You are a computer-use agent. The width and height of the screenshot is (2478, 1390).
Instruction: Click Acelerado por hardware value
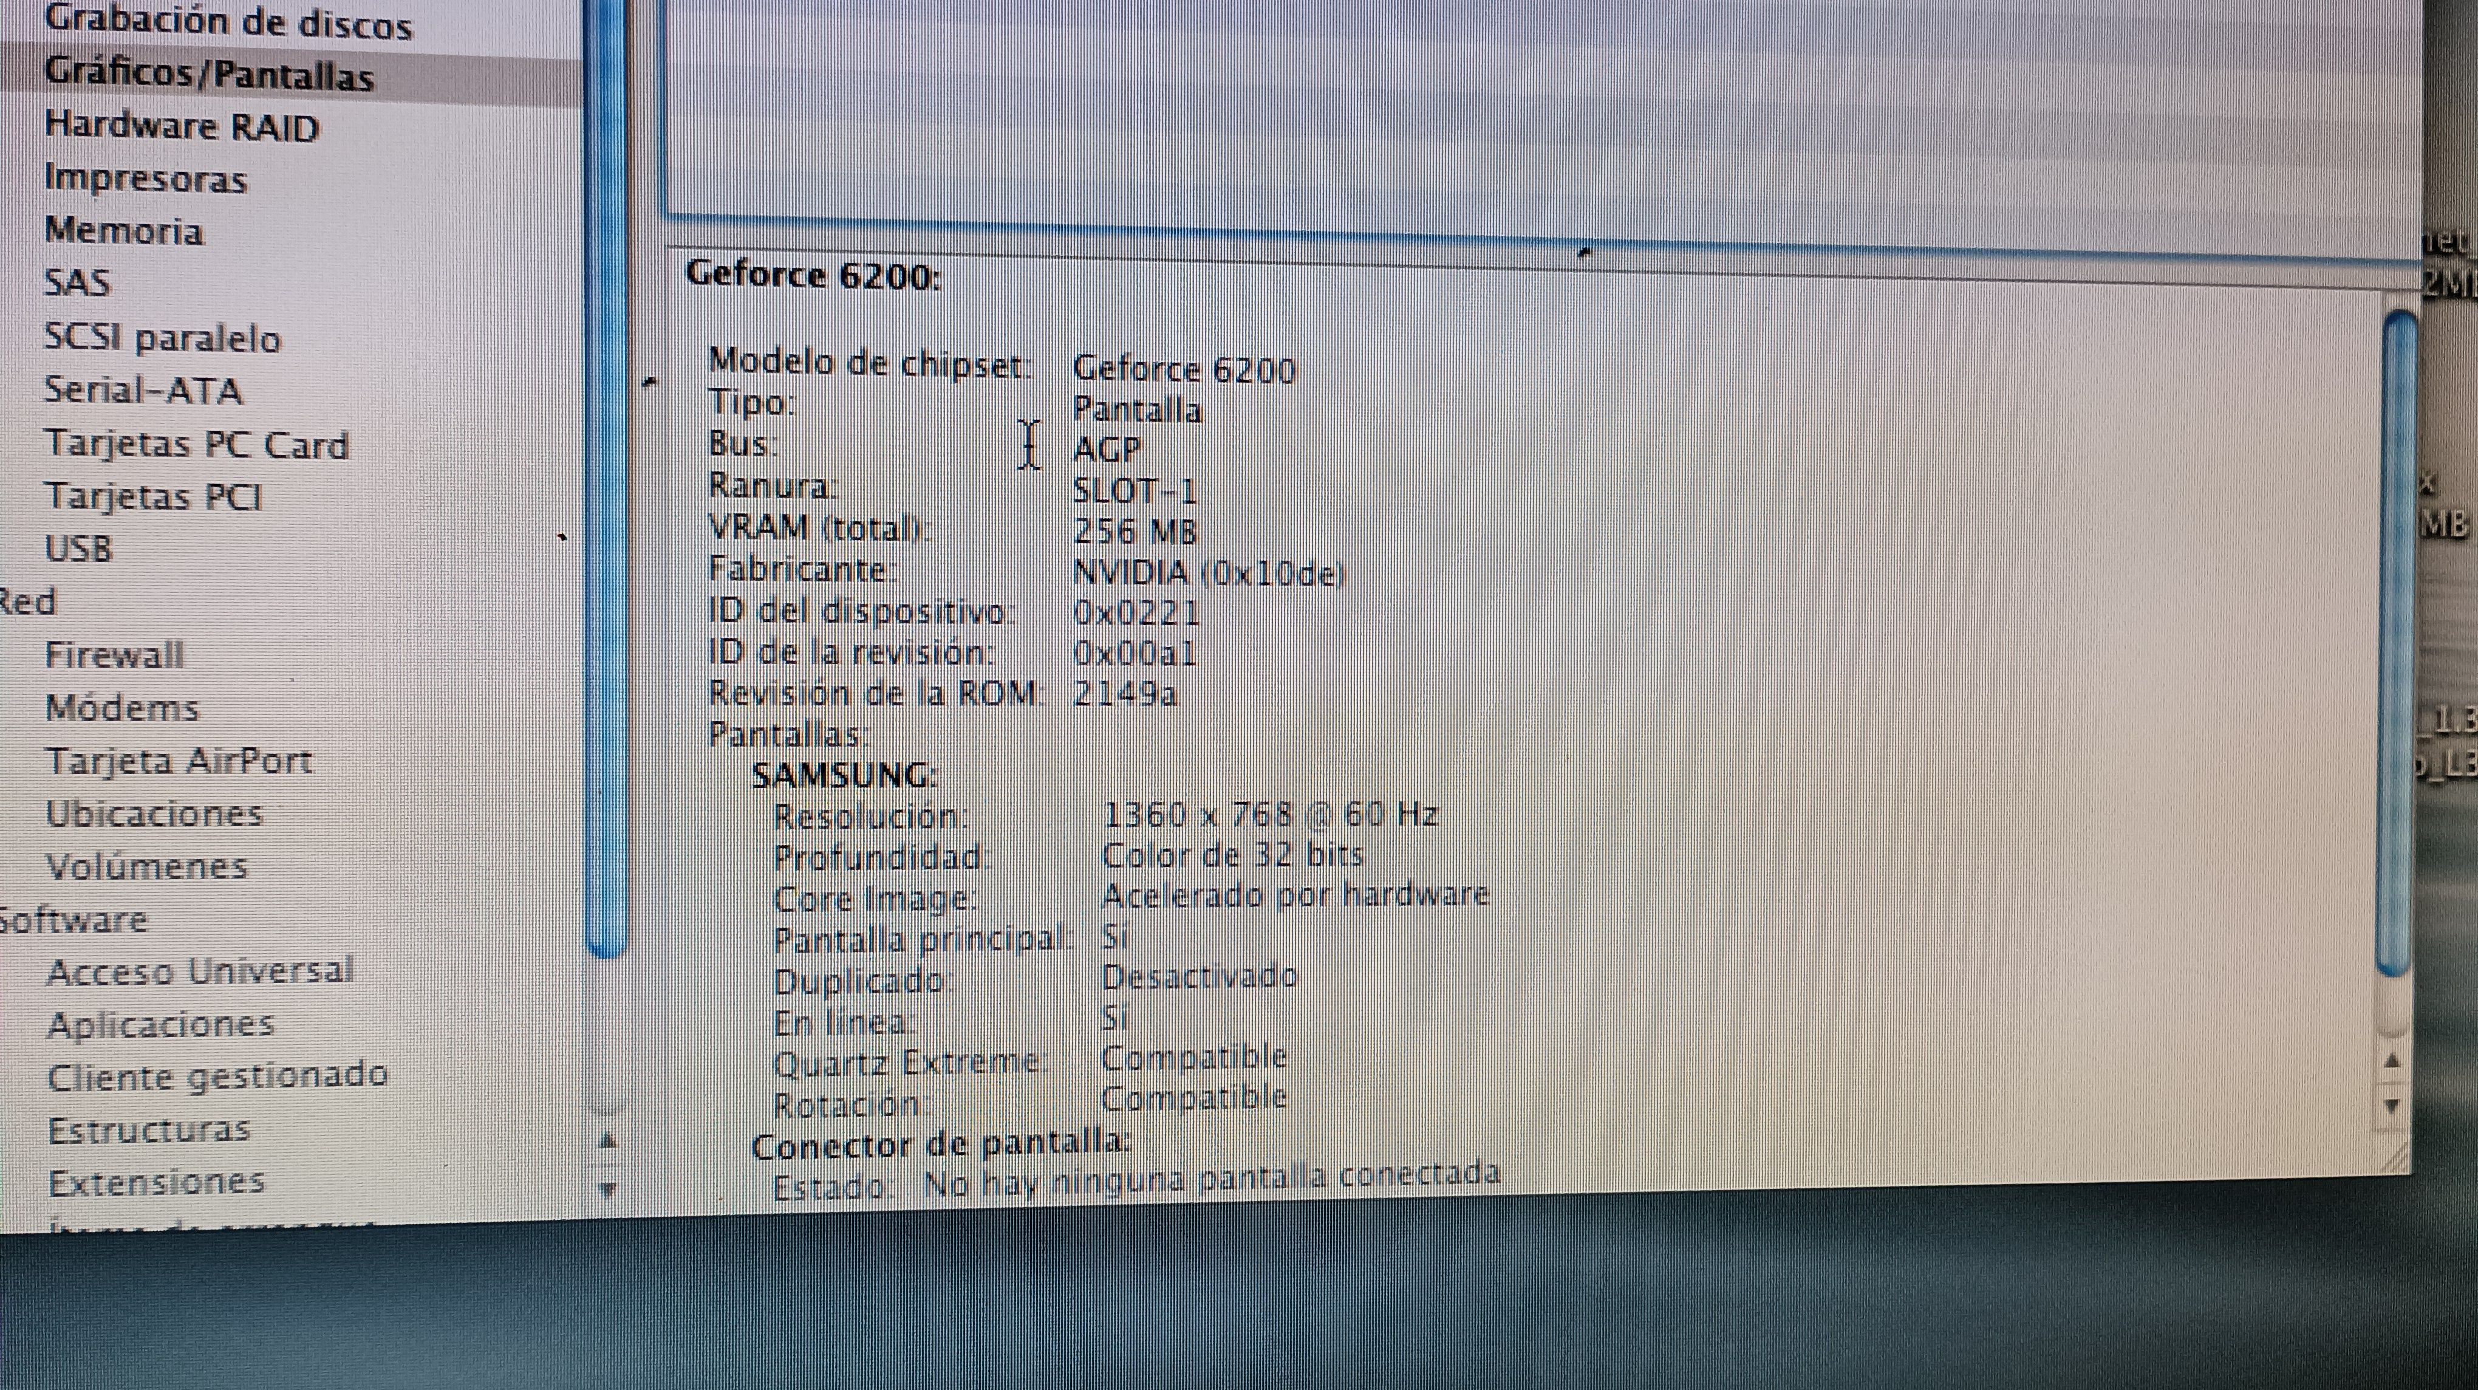click(x=1295, y=895)
